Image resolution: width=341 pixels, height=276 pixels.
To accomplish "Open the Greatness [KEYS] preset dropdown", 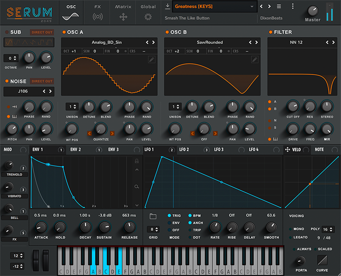I will click(215, 7).
